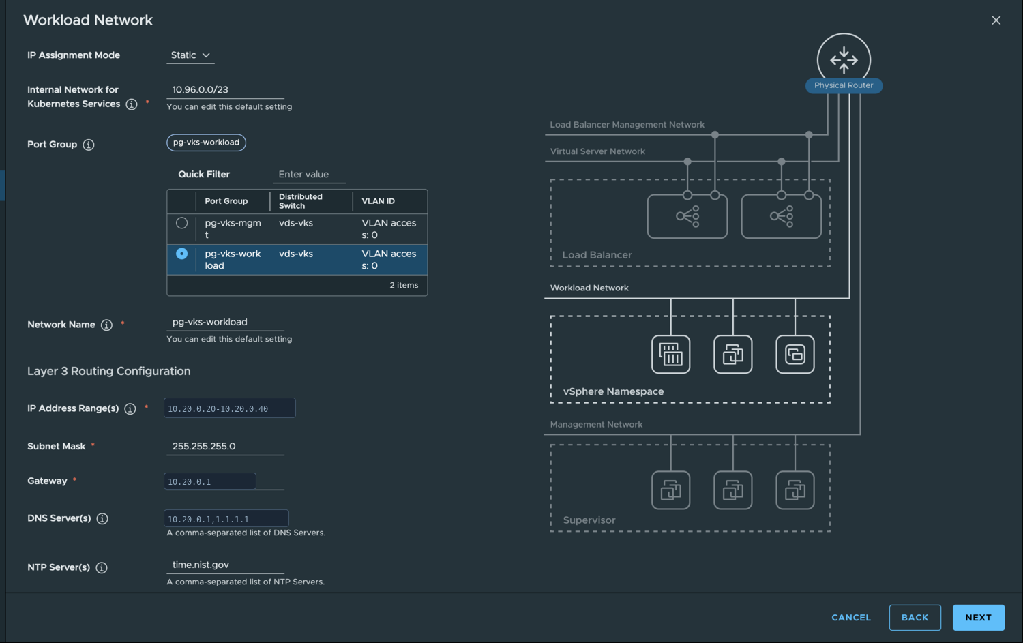Click the middle VM icon in vSphere Namespace
The height and width of the screenshot is (643, 1023).
tap(733, 355)
